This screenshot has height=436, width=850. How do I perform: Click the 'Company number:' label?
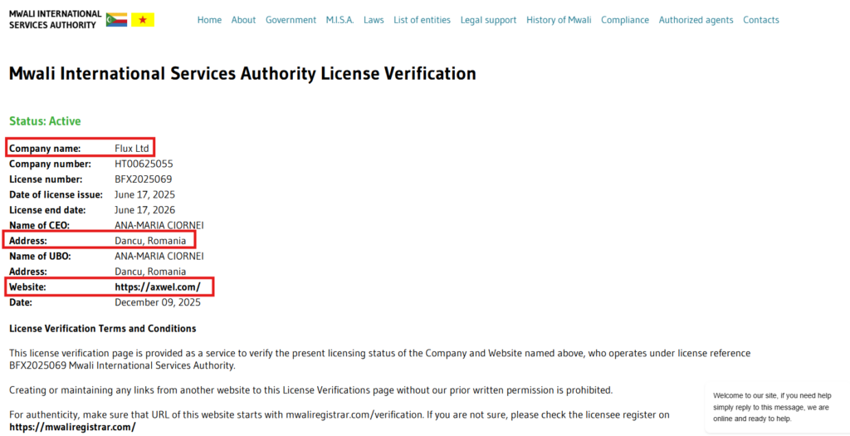tap(51, 164)
